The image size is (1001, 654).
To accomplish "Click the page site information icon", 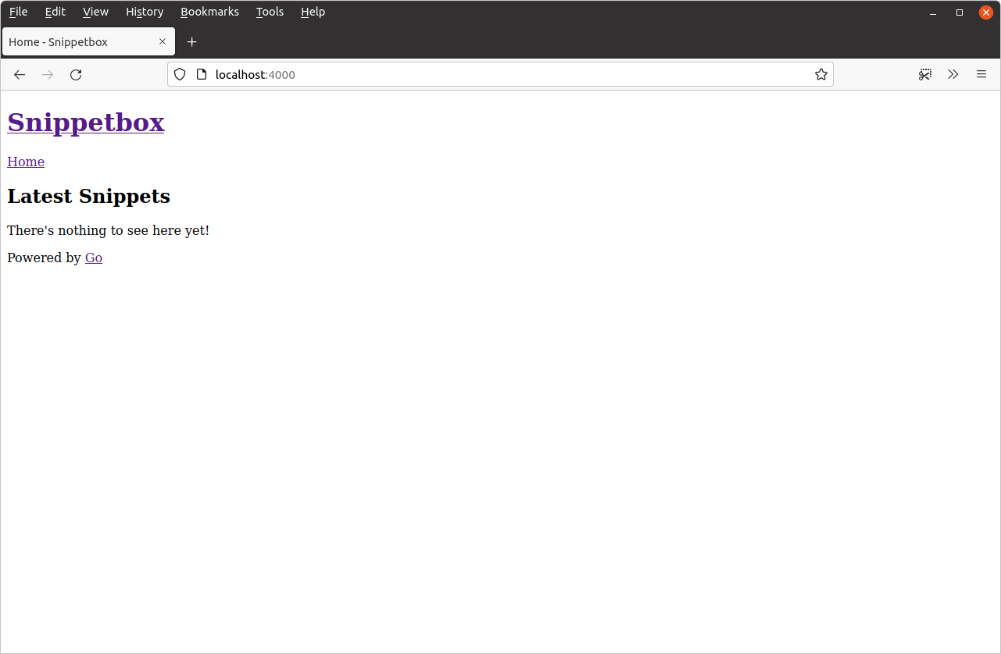I will (201, 75).
